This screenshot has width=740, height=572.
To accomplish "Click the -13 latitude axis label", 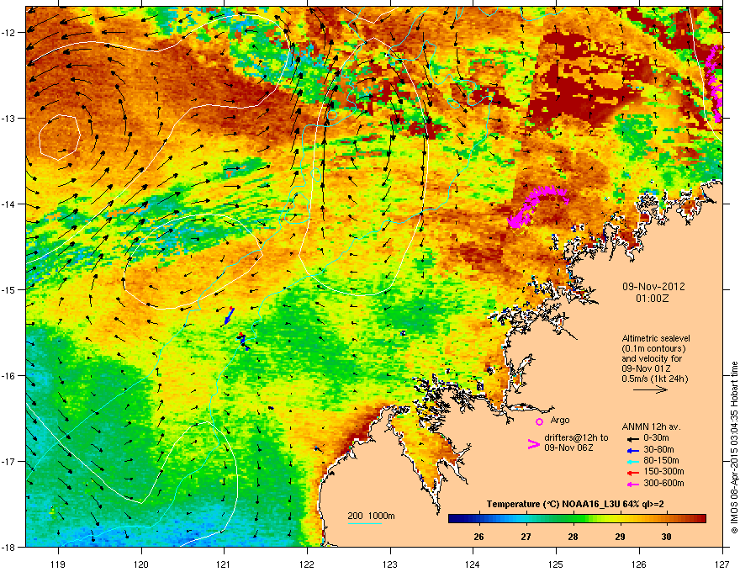I will point(8,119).
